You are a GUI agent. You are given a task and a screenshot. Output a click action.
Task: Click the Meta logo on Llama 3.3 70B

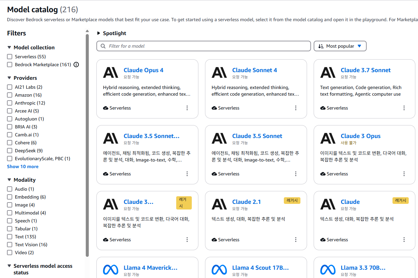point(328,270)
